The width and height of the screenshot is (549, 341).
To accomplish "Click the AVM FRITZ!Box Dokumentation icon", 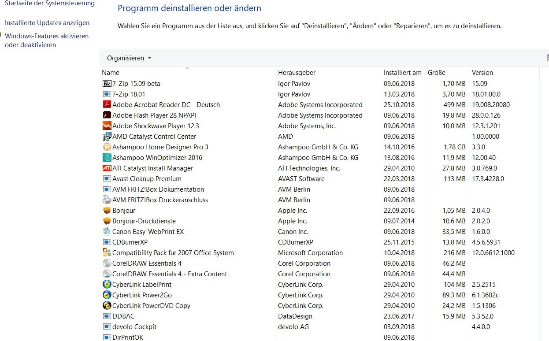I will tap(107, 189).
